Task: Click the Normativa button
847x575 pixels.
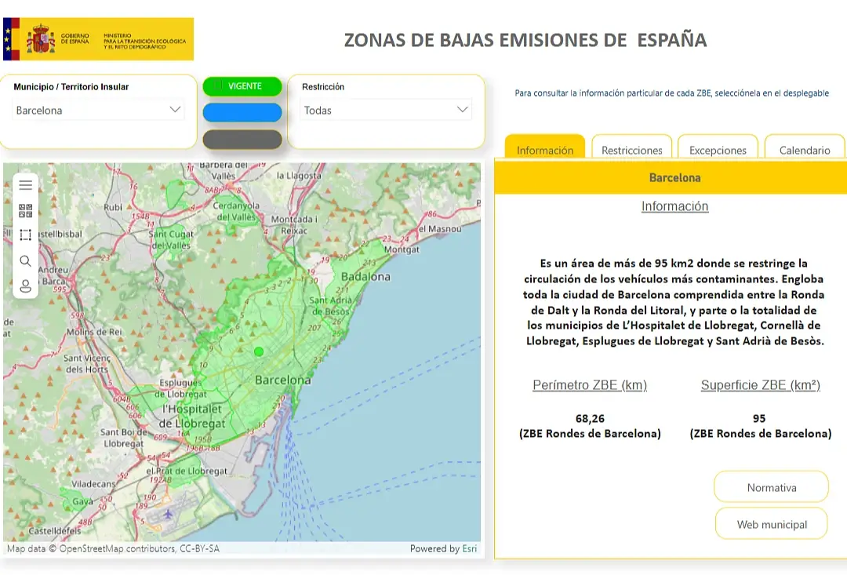Action: pos(772,487)
